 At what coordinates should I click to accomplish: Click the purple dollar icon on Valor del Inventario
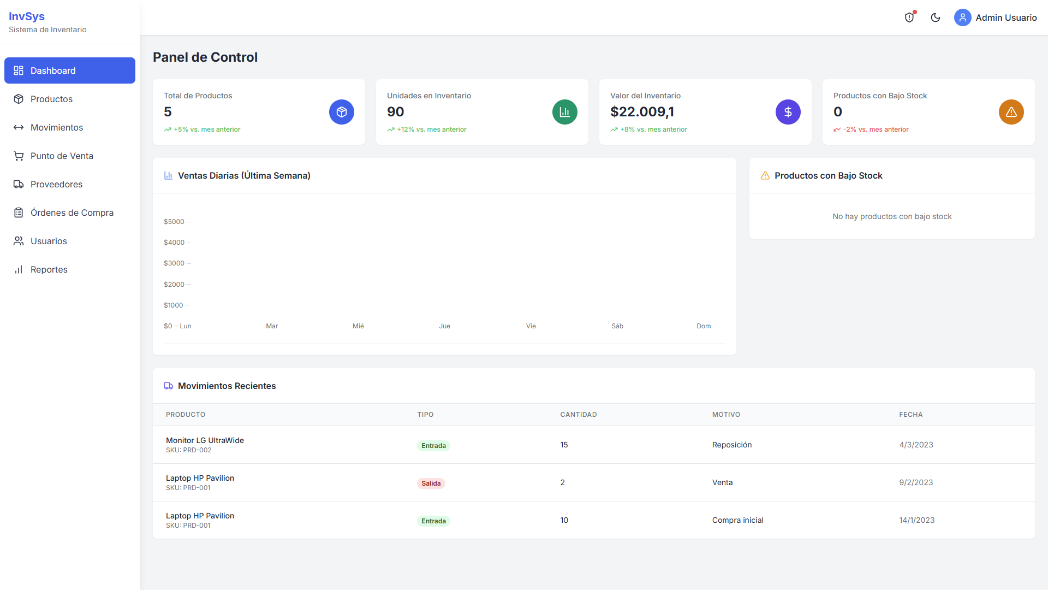(x=788, y=112)
